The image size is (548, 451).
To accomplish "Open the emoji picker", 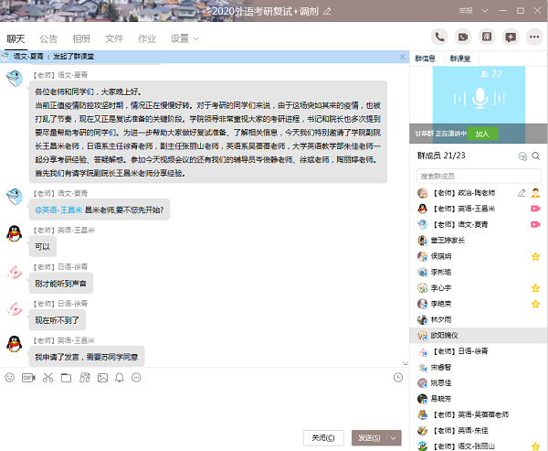I will coord(10,377).
